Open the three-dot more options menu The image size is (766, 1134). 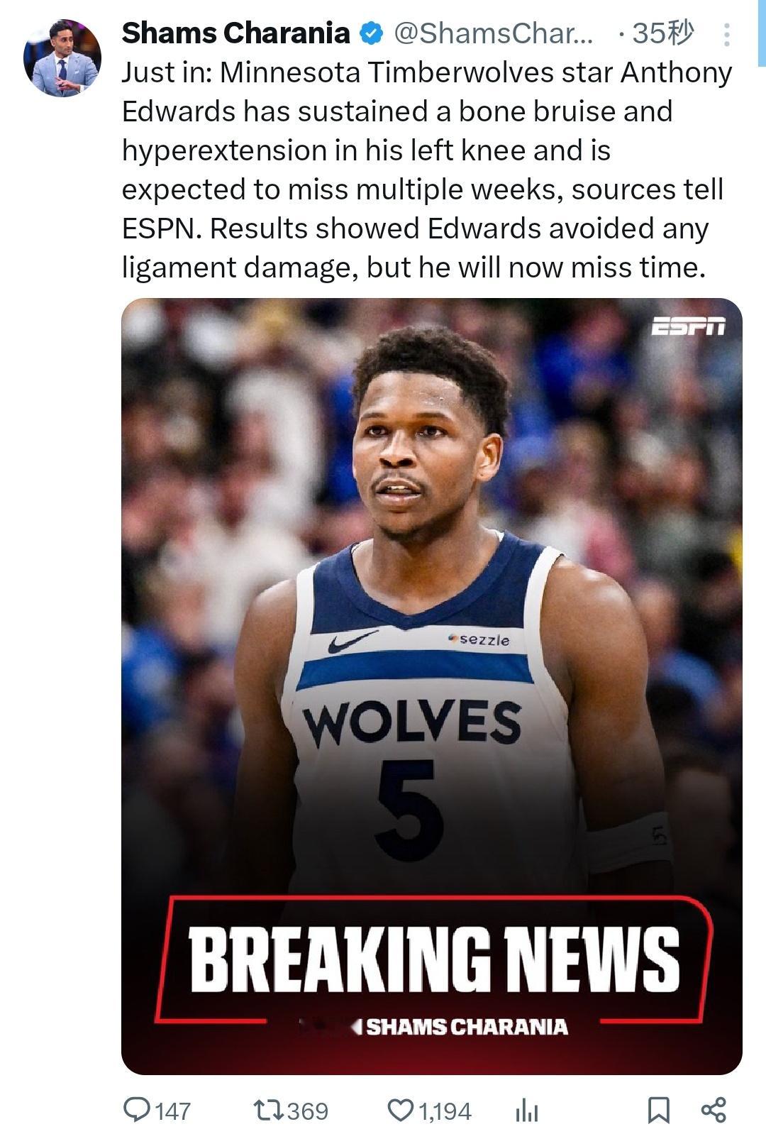point(726,34)
